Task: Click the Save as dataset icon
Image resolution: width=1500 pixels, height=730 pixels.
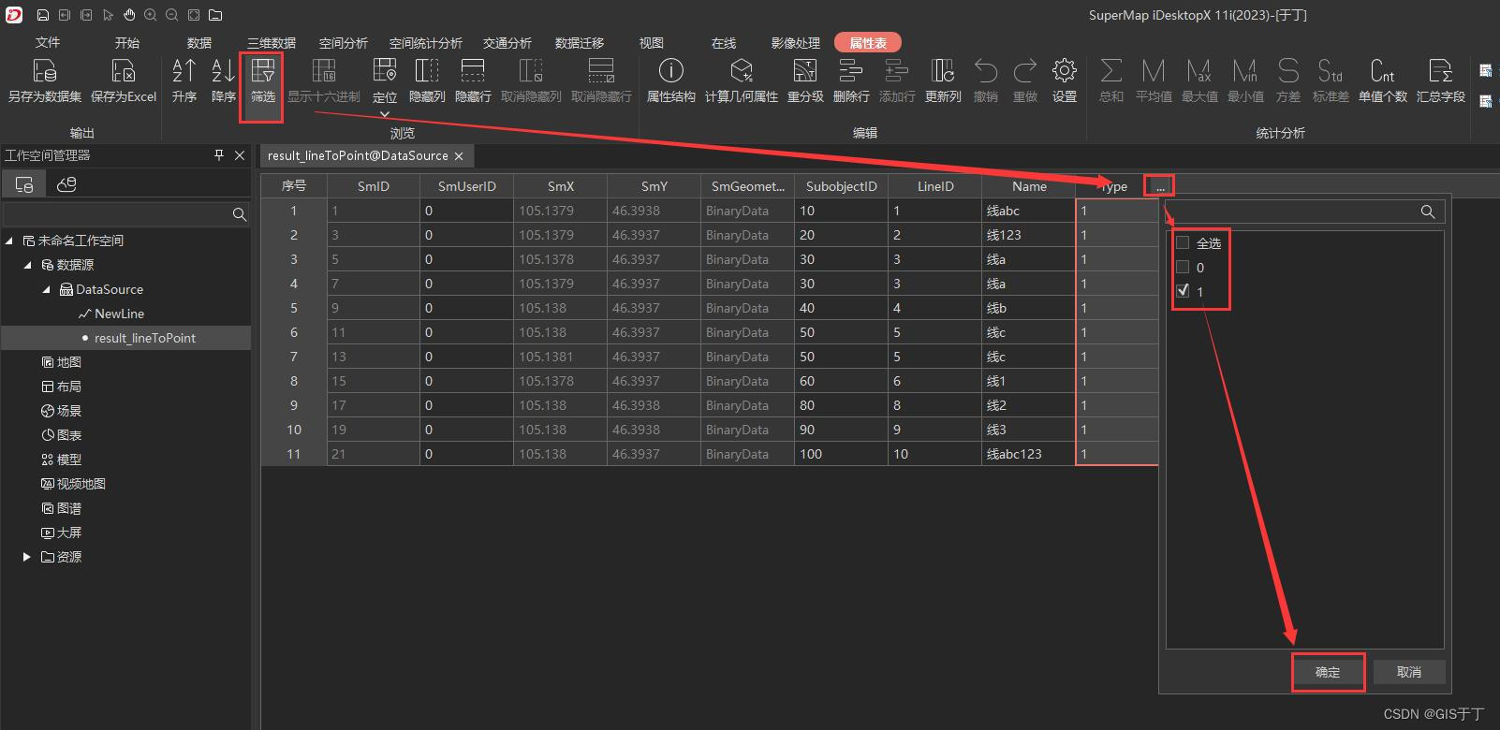Action: [x=45, y=71]
